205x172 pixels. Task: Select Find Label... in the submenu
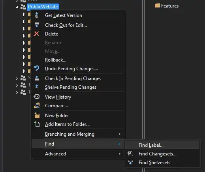[151, 145]
